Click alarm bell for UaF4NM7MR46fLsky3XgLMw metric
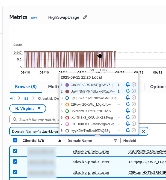Viewport: 166px width, 180px height. coord(128,91)
